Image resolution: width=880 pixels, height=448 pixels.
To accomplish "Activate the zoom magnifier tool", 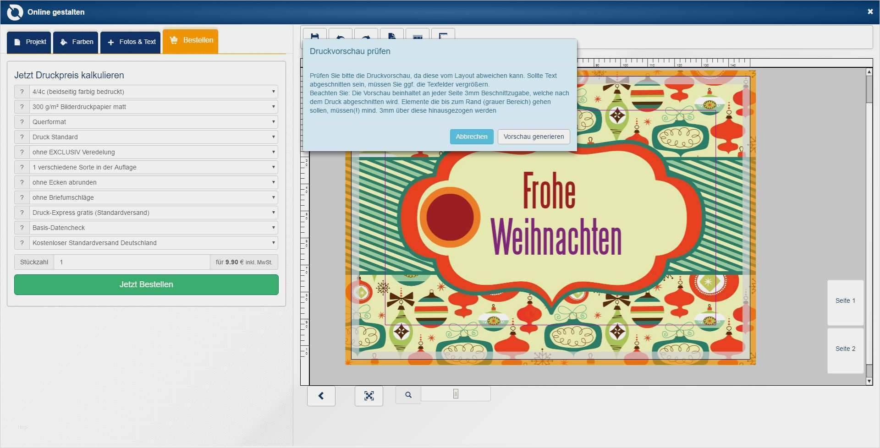I will (x=407, y=394).
